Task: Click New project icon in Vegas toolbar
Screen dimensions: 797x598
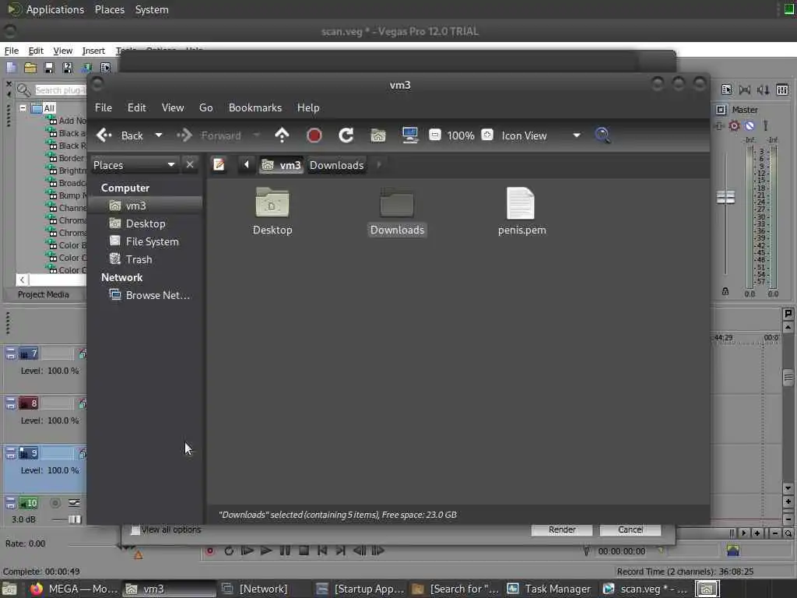Action: [11, 67]
